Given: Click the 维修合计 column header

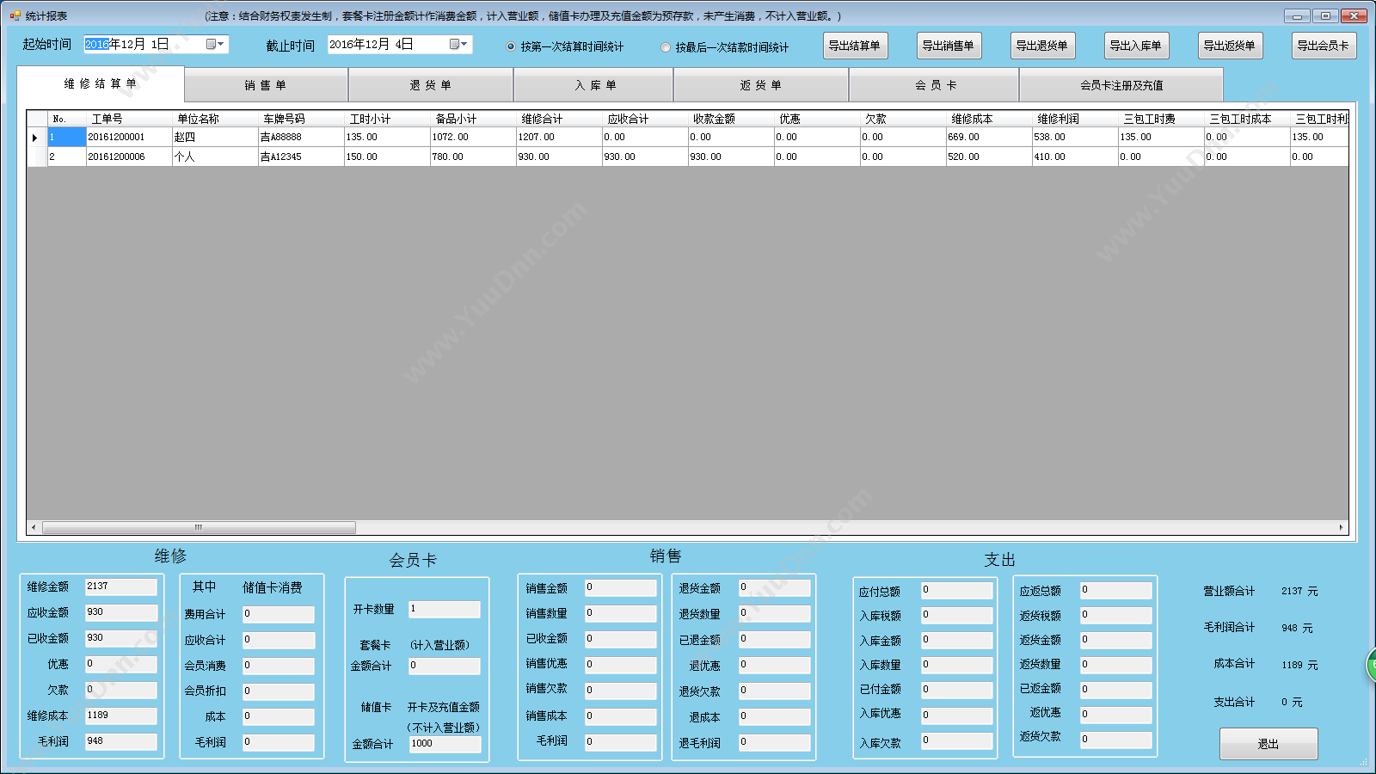Looking at the screenshot, I should click(x=558, y=119).
